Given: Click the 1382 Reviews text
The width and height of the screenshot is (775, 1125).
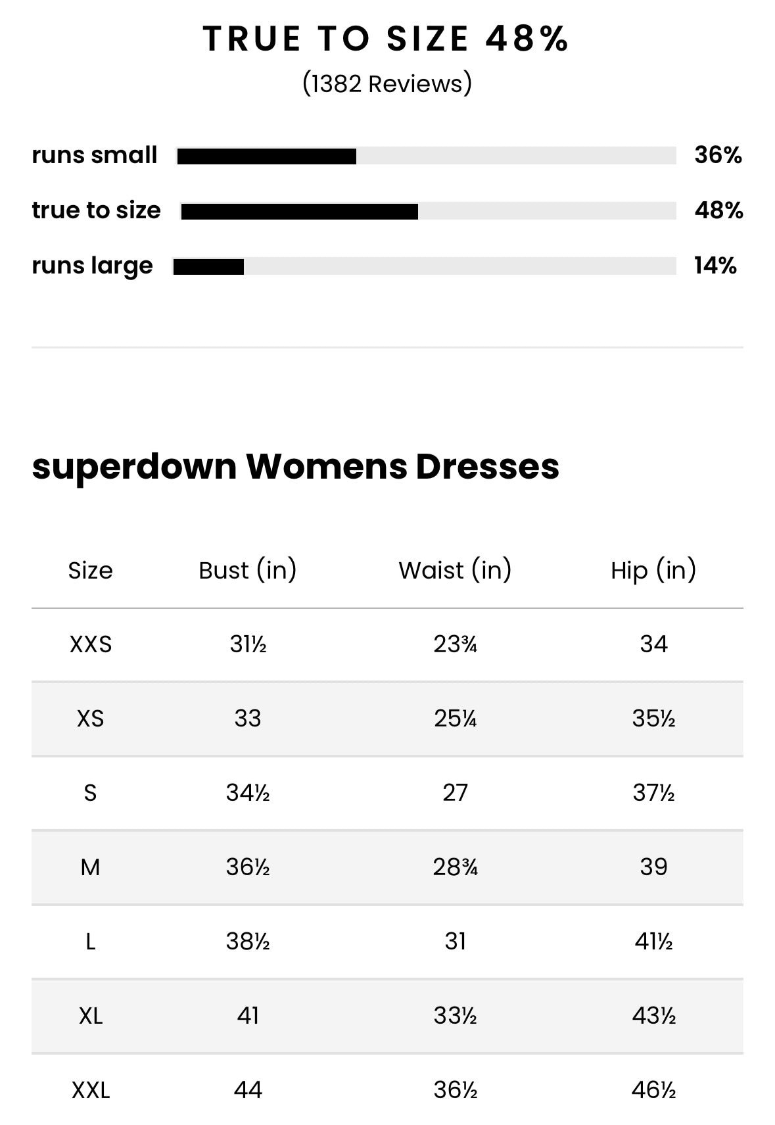Looking at the screenshot, I should (387, 84).
